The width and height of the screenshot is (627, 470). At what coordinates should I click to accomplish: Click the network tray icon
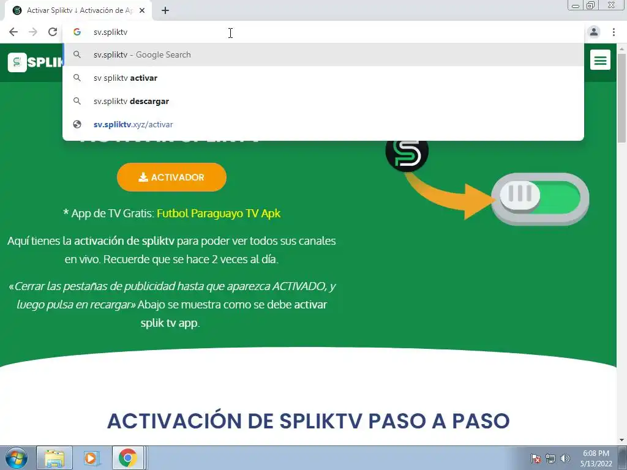550,458
